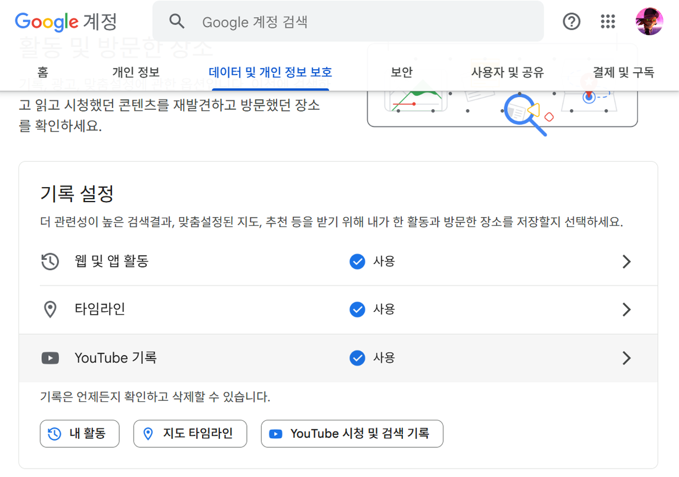Select the 데이터 및 개인 정보 보호 tab

[x=270, y=72]
